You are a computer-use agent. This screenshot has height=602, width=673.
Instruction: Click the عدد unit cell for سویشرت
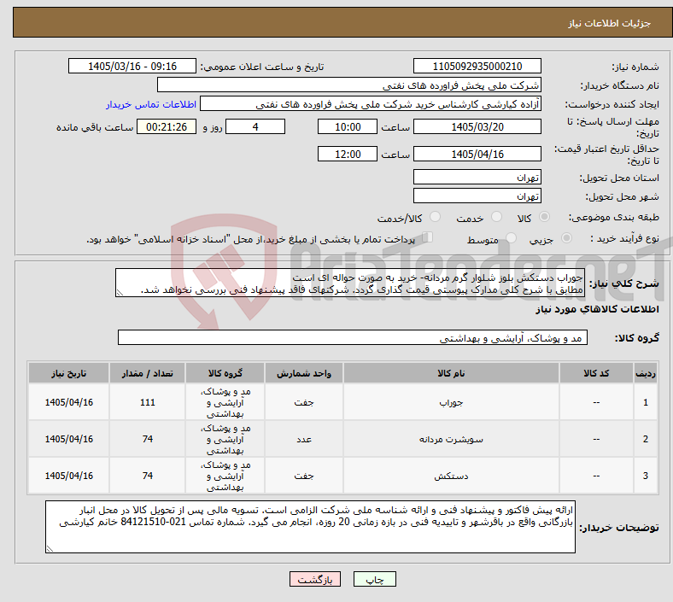304,439
